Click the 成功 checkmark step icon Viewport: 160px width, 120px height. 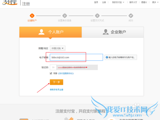[131, 16]
